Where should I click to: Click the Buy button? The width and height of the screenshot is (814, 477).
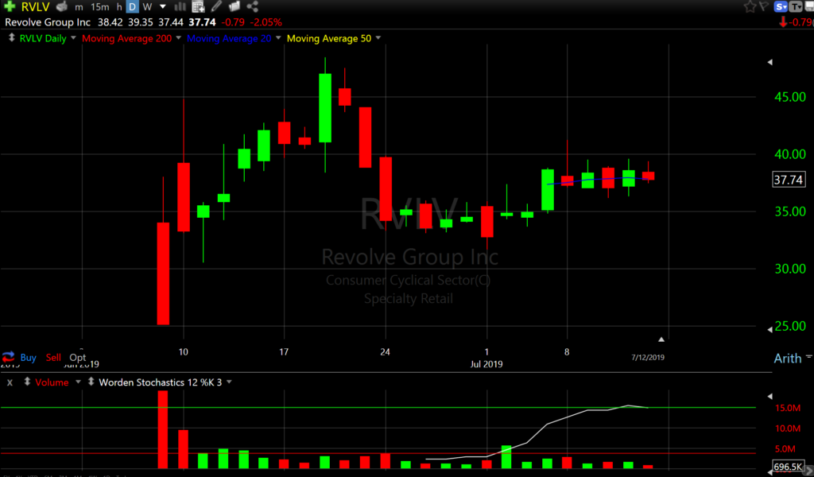coord(28,357)
